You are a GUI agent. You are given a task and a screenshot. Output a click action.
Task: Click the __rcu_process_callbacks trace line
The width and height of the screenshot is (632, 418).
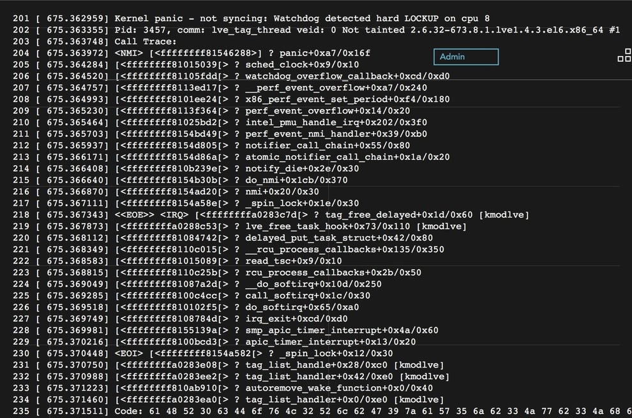(344, 249)
